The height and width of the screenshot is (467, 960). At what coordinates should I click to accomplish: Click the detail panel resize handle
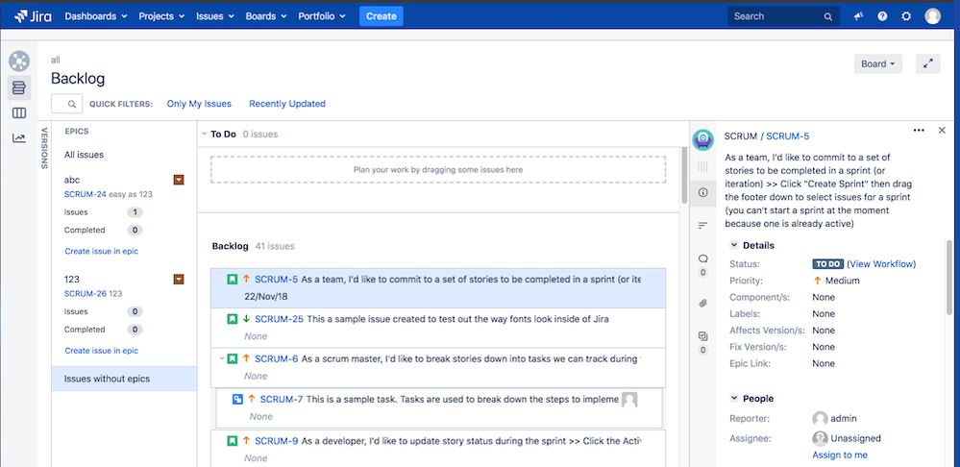702,166
